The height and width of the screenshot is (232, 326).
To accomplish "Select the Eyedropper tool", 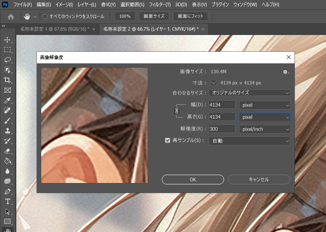I will [7, 100].
